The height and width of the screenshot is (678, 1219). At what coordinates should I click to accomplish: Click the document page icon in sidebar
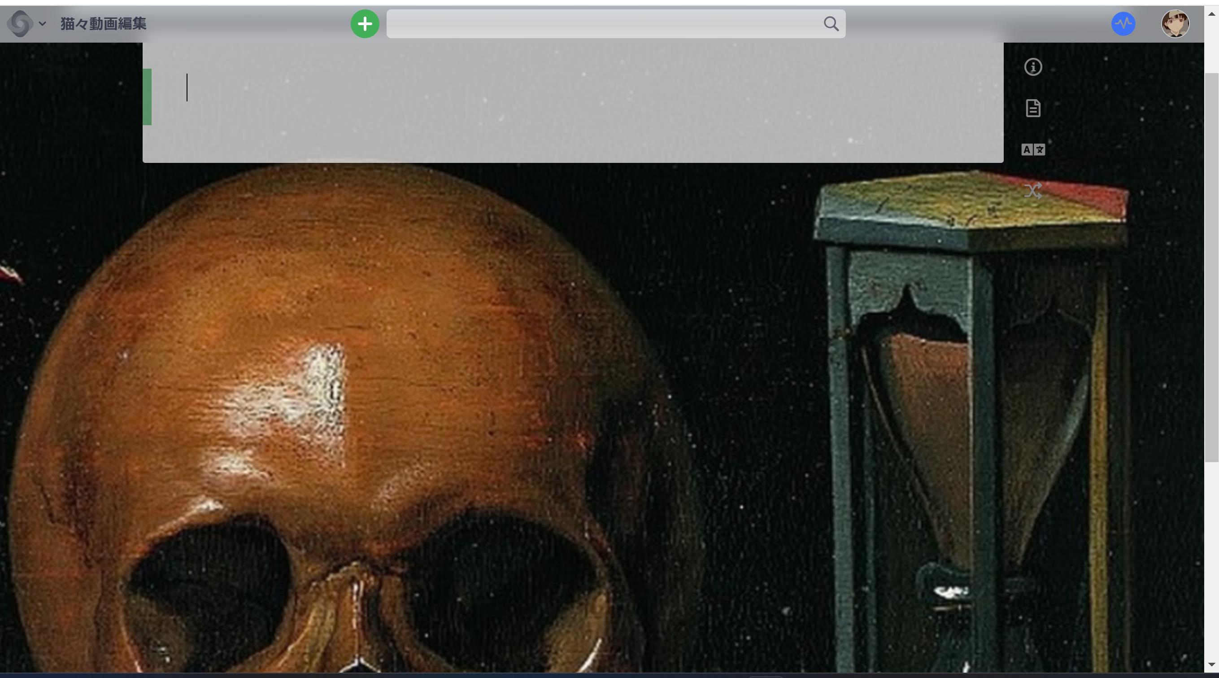1032,109
